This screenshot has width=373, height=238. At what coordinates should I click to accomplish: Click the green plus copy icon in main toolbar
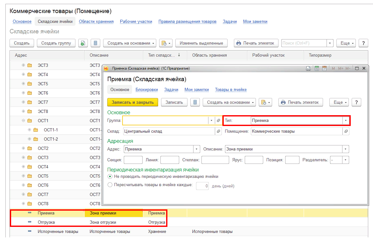[83, 43]
